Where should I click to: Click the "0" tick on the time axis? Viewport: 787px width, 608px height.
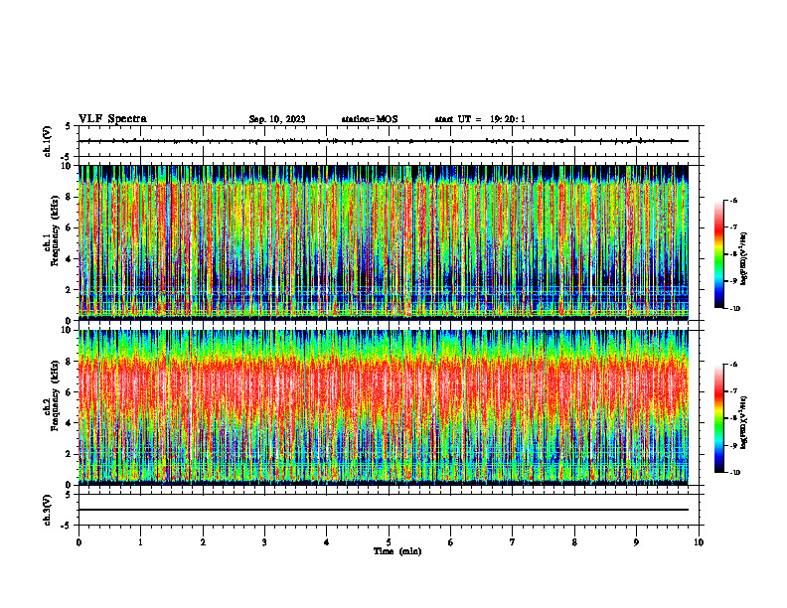(79, 542)
